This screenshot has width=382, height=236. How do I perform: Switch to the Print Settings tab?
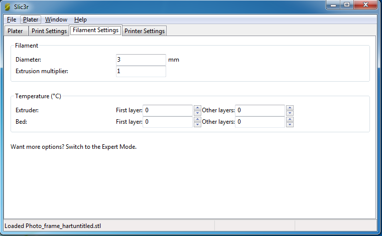click(49, 31)
